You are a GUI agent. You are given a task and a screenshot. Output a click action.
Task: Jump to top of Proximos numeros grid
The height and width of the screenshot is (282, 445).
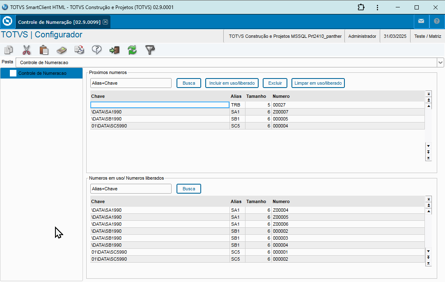point(429,94)
